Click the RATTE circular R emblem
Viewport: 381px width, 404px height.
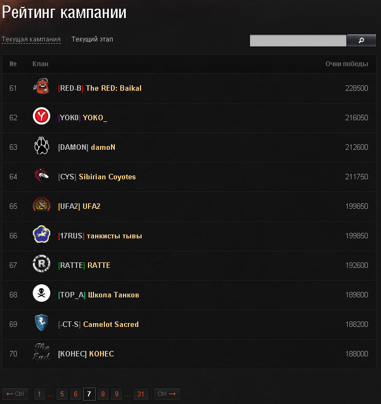click(x=42, y=264)
